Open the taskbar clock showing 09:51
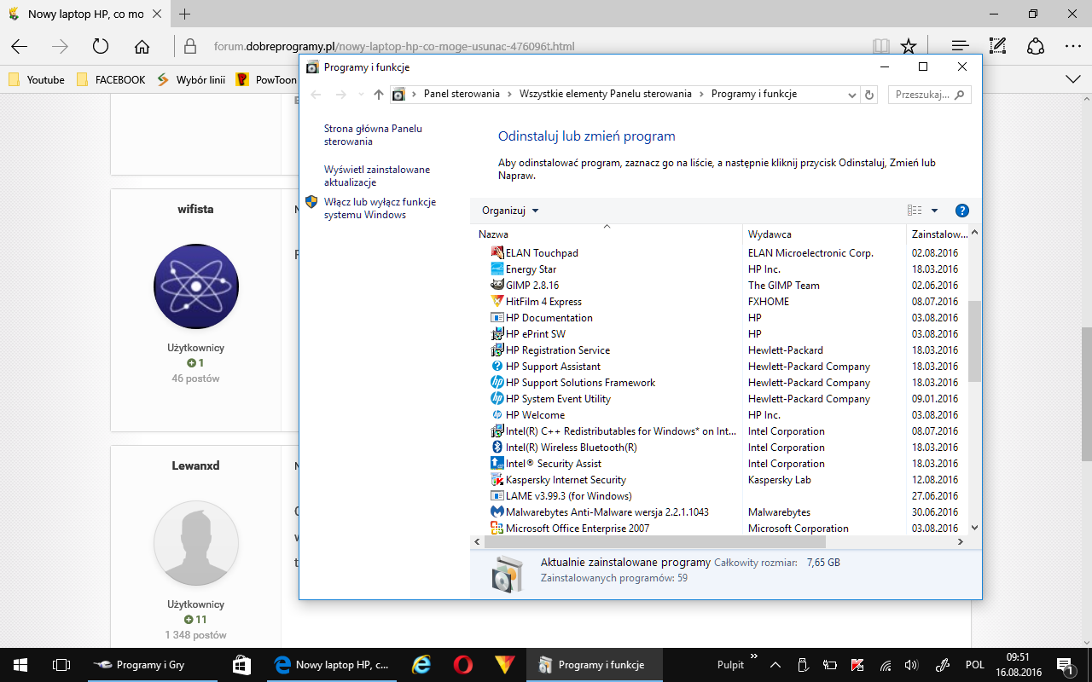Screen dimensions: 1092x682 (1018, 665)
